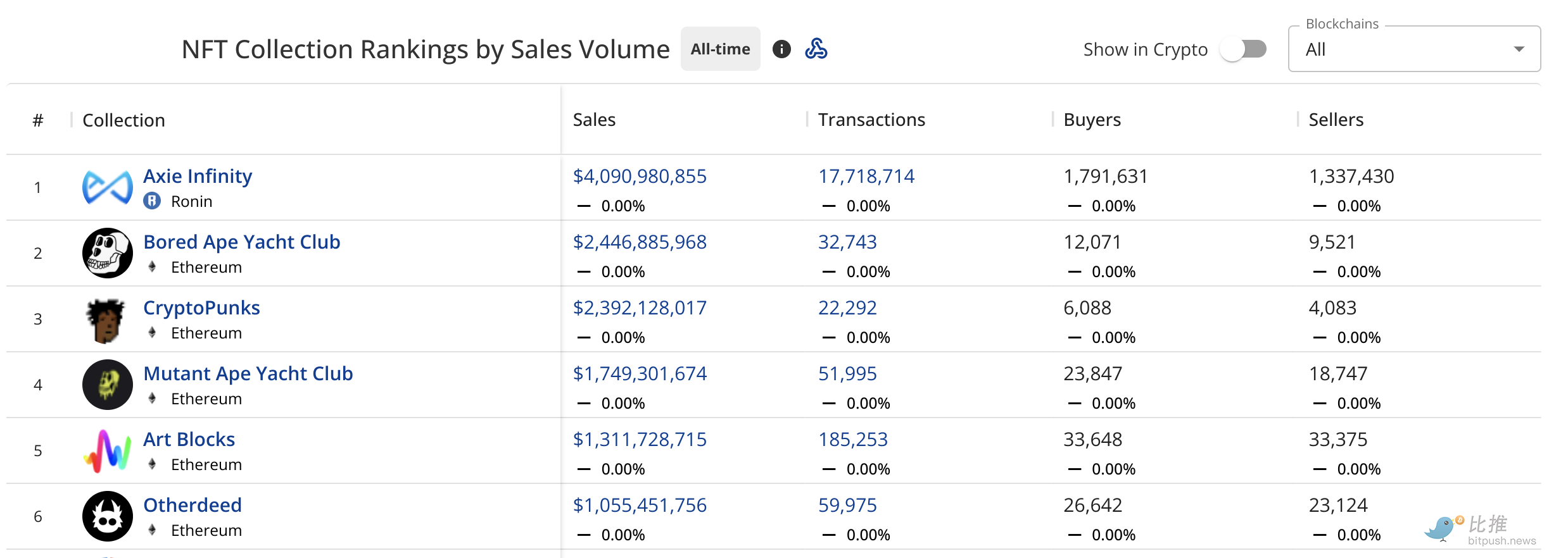
Task: Click the Otherdeed logo icon
Action: click(x=108, y=516)
